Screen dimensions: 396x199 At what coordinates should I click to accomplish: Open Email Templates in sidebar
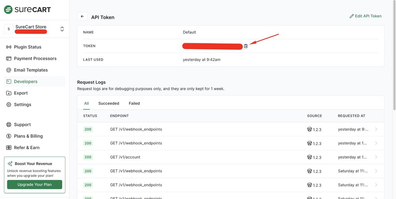31,70
